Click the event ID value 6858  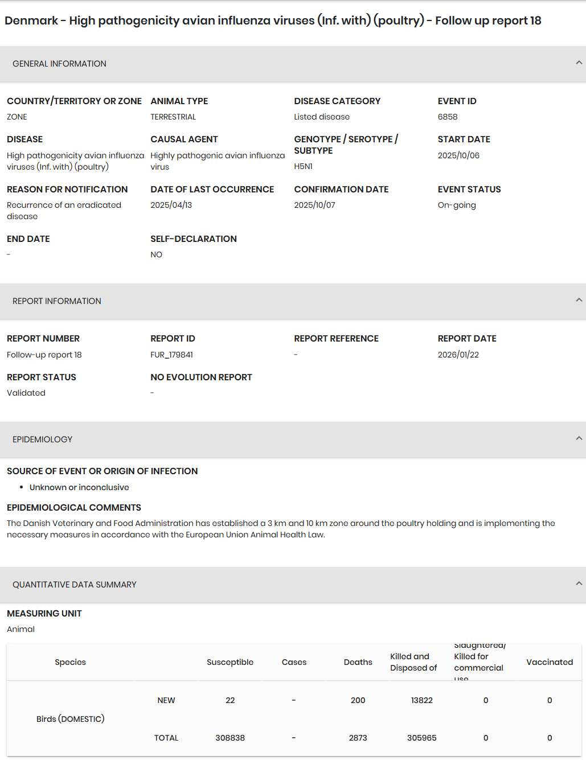pyautogui.click(x=448, y=117)
